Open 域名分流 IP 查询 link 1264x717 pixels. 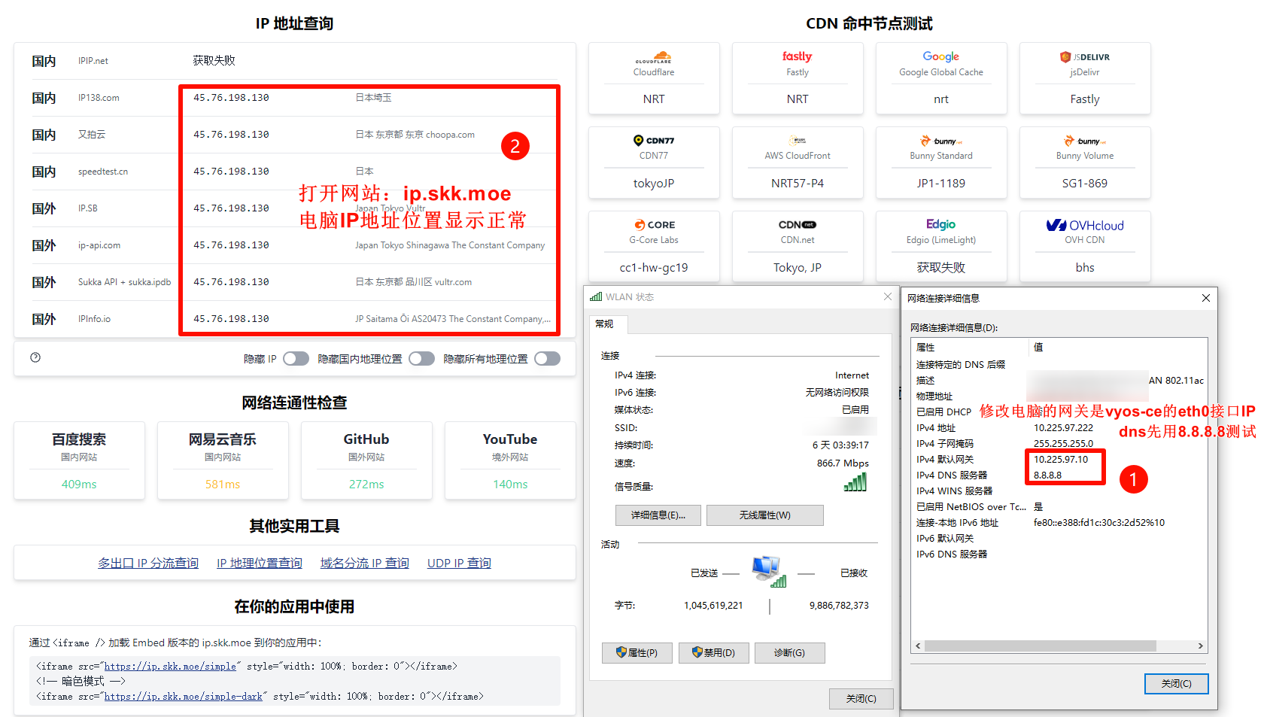click(365, 564)
